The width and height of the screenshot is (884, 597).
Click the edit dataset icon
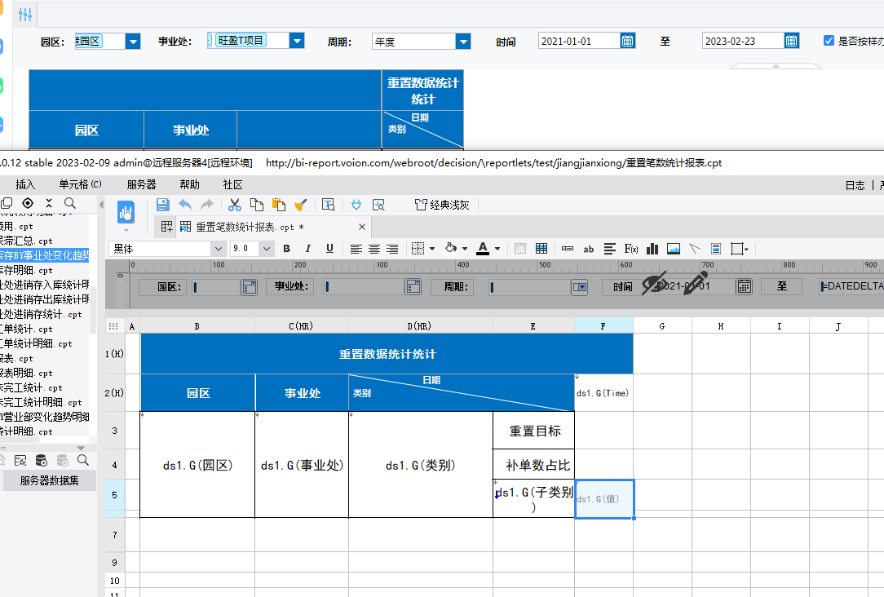click(x=20, y=461)
